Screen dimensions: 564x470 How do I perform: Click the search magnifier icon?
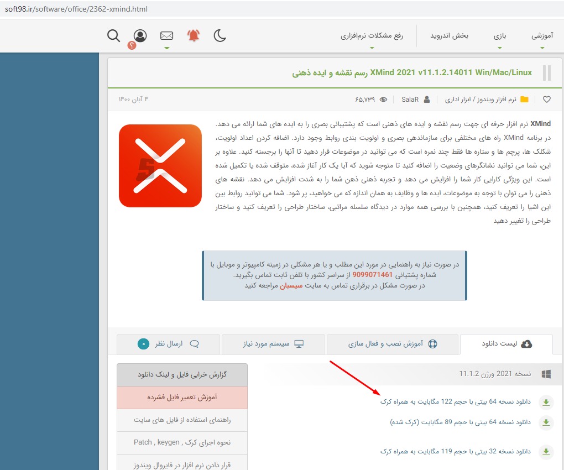[113, 36]
